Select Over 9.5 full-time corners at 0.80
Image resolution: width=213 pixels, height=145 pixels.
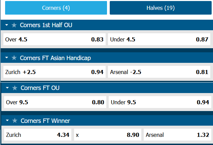pos(54,102)
